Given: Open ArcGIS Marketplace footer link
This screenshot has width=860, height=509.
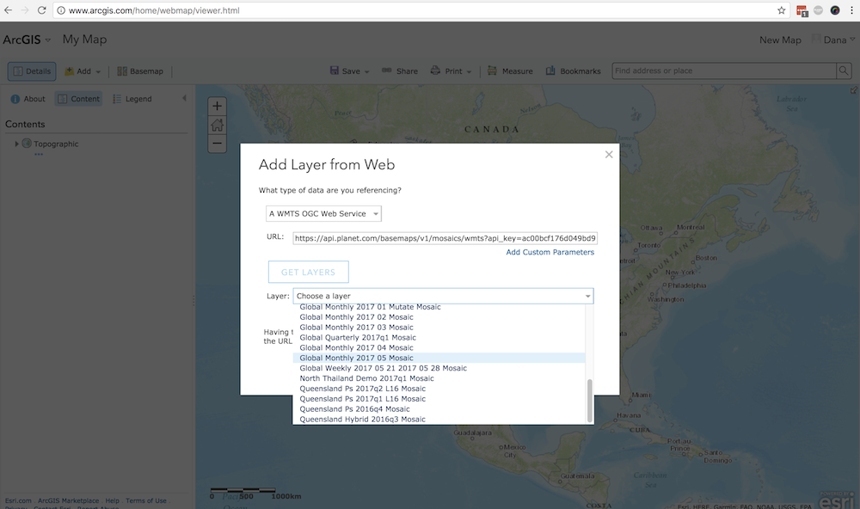Looking at the screenshot, I should [x=69, y=500].
